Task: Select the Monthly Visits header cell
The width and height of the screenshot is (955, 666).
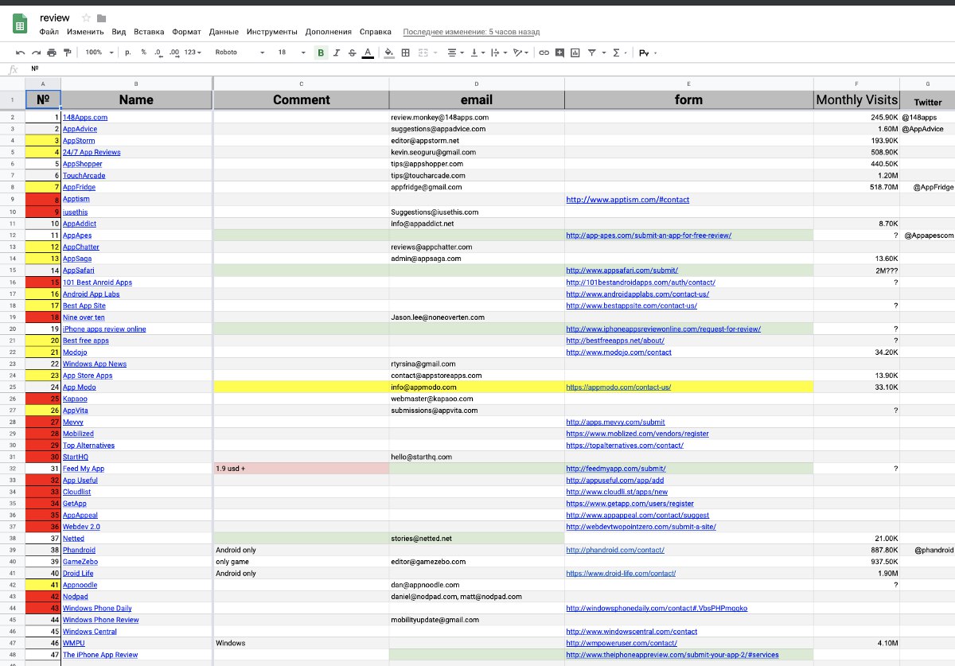Action: 856,99
